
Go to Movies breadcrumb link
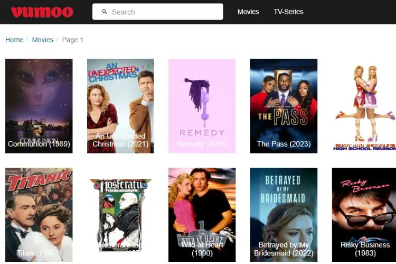[x=43, y=40]
